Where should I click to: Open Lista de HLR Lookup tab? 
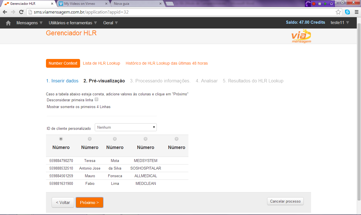[x=102, y=63]
